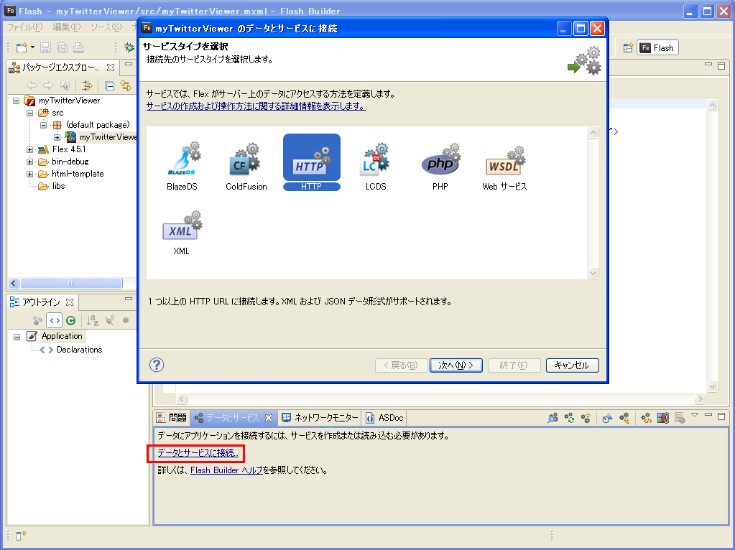Toggle hide static members in Outline panel

(x=110, y=320)
